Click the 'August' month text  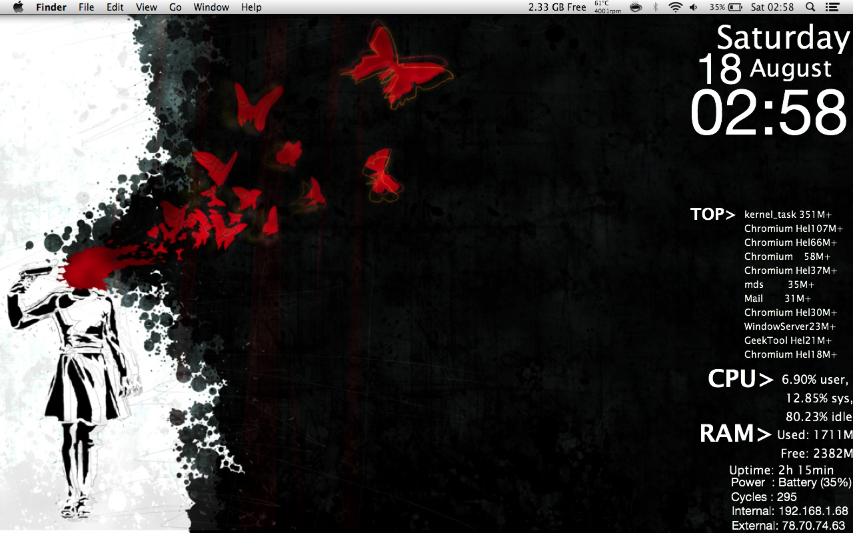tap(791, 69)
